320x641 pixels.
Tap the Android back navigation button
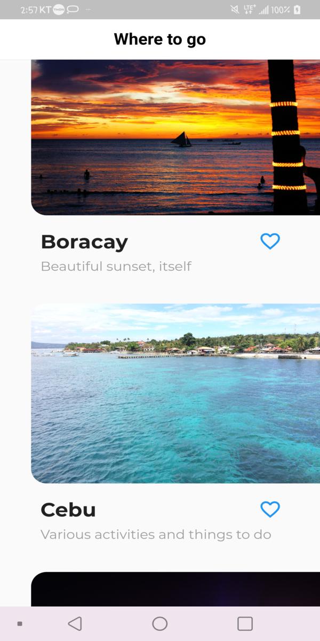pyautogui.click(x=75, y=623)
